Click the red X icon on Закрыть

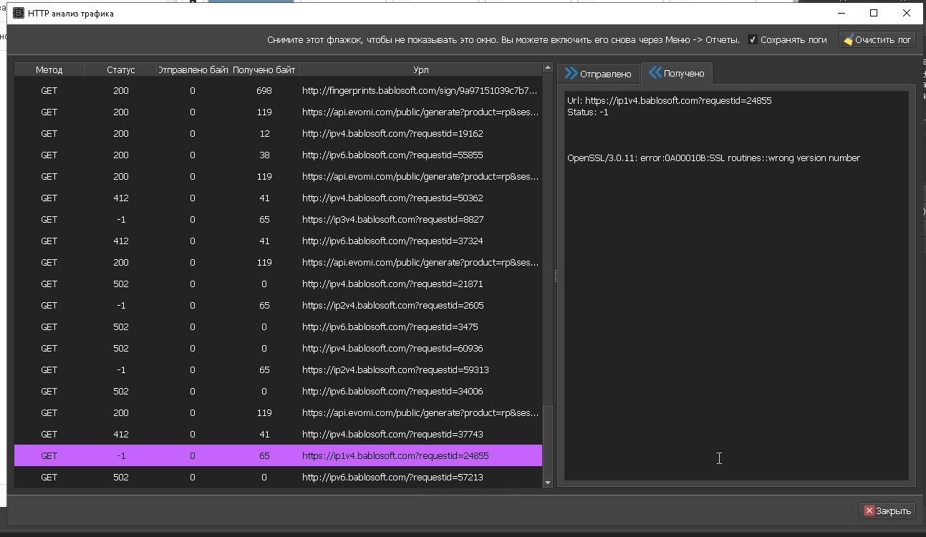tap(869, 511)
